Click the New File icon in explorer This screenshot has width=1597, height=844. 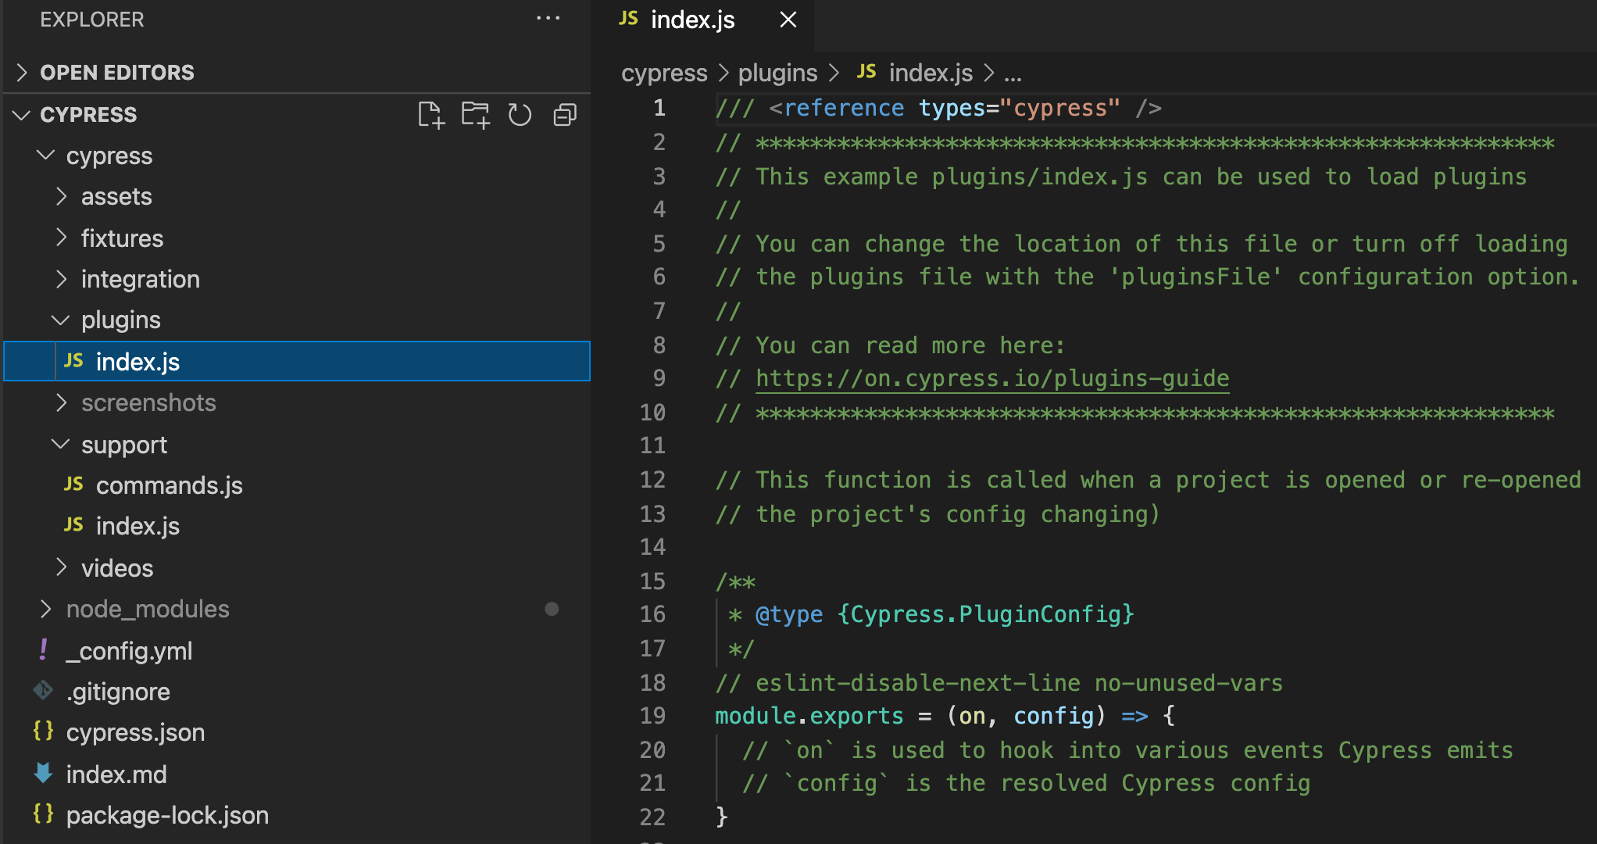(x=430, y=115)
